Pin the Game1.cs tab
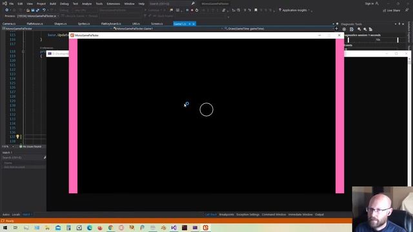This screenshot has height=232, width=413. (x=189, y=24)
